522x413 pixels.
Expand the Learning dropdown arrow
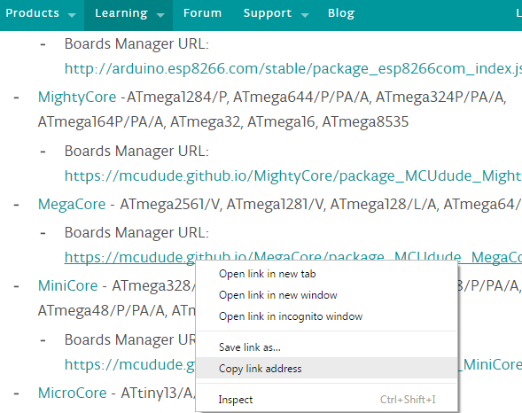(160, 15)
